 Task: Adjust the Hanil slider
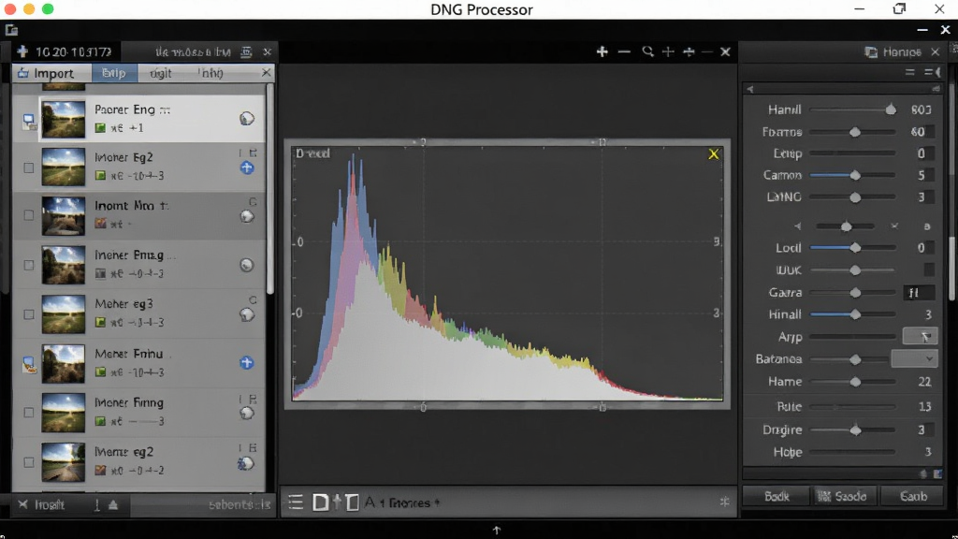[x=852, y=110]
